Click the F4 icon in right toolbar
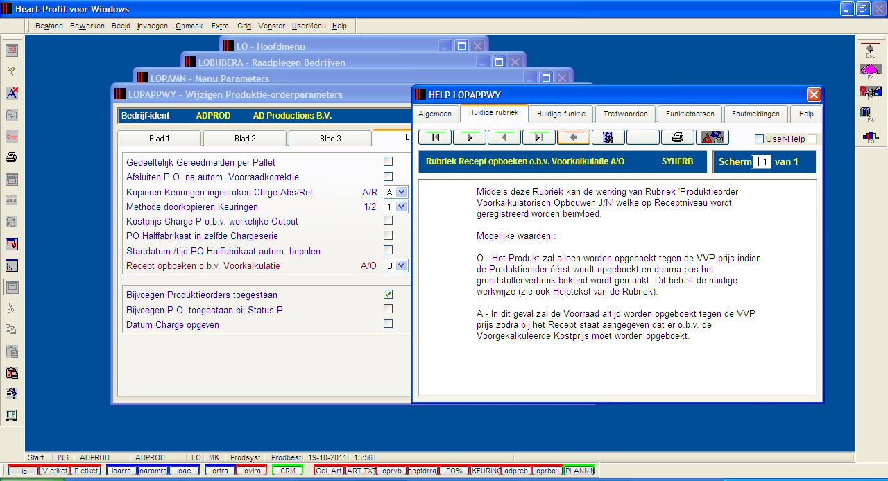Screen dimensions: 888x481 click(870, 71)
